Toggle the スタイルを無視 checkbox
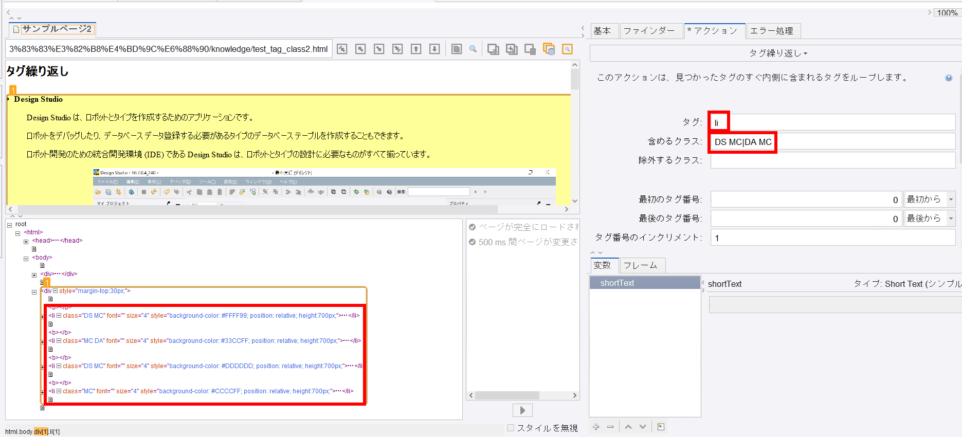This screenshot has height=437, width=962. (511, 428)
